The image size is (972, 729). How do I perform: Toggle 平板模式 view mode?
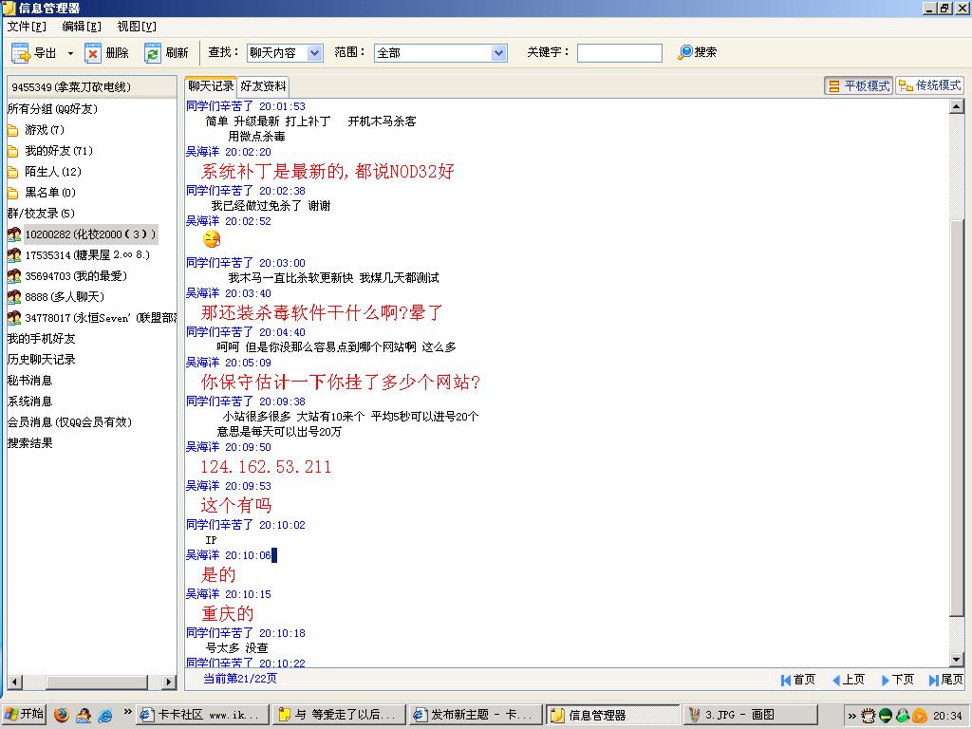(858, 86)
